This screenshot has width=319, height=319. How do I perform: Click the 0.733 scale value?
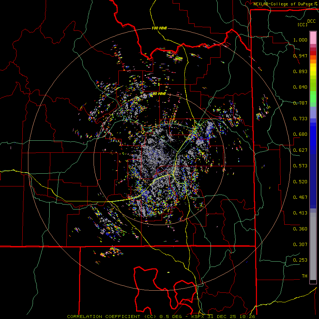point(300,119)
